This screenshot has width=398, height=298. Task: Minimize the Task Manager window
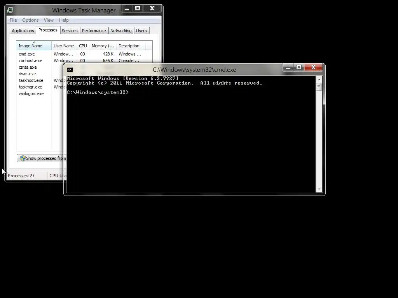click(x=127, y=9)
